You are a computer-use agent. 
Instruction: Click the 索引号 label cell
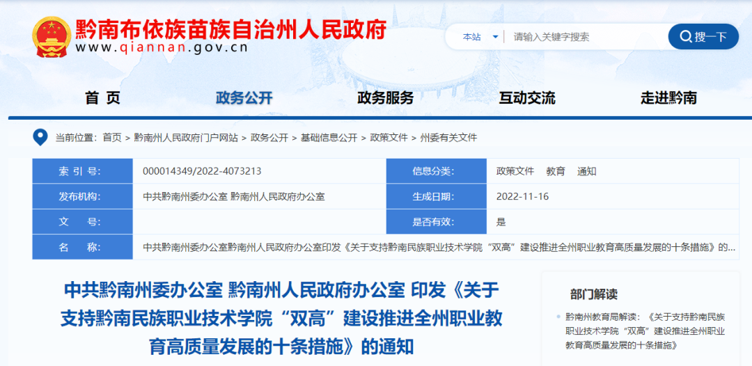[x=82, y=171]
